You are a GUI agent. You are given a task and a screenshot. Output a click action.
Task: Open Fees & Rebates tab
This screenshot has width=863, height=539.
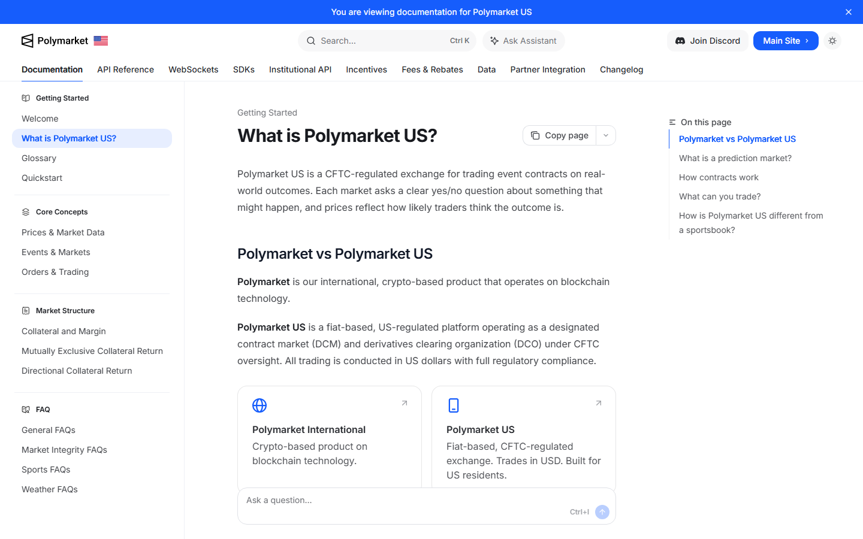point(433,69)
